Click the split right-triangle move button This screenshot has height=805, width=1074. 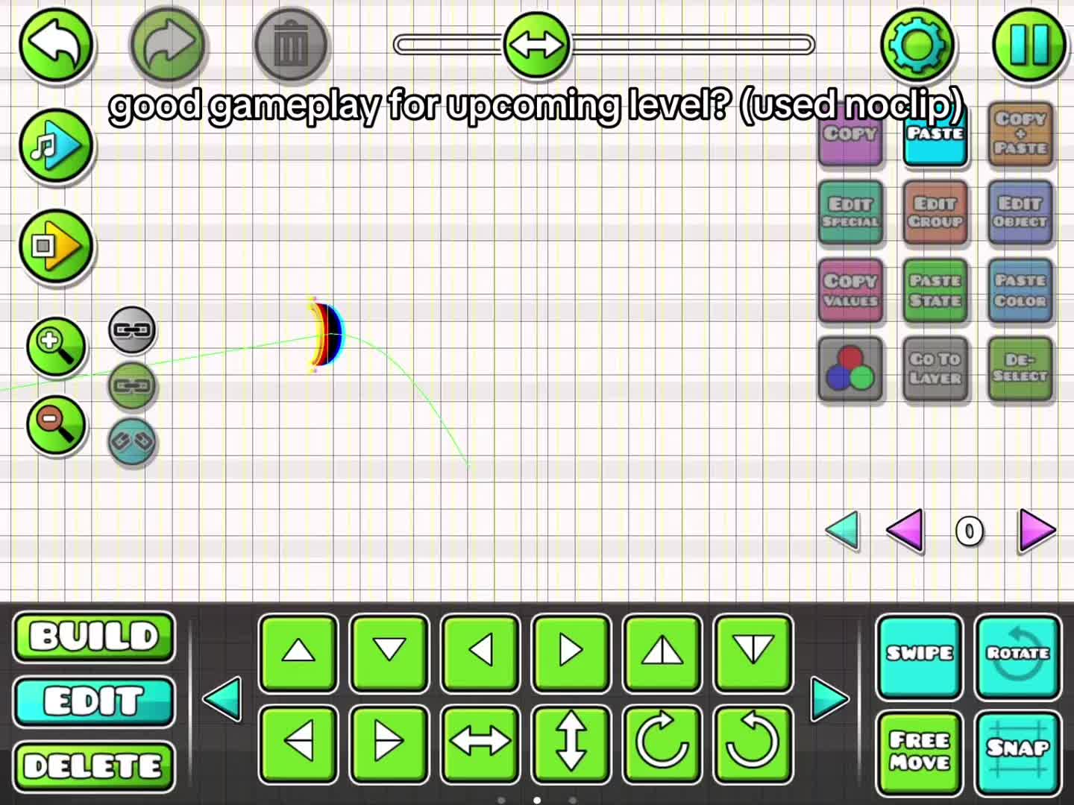(x=389, y=743)
